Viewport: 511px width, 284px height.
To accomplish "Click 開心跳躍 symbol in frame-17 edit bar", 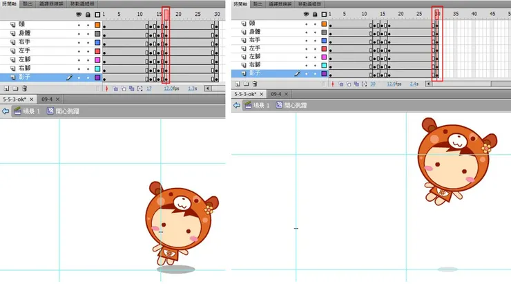I will pyautogui.click(x=64, y=111).
